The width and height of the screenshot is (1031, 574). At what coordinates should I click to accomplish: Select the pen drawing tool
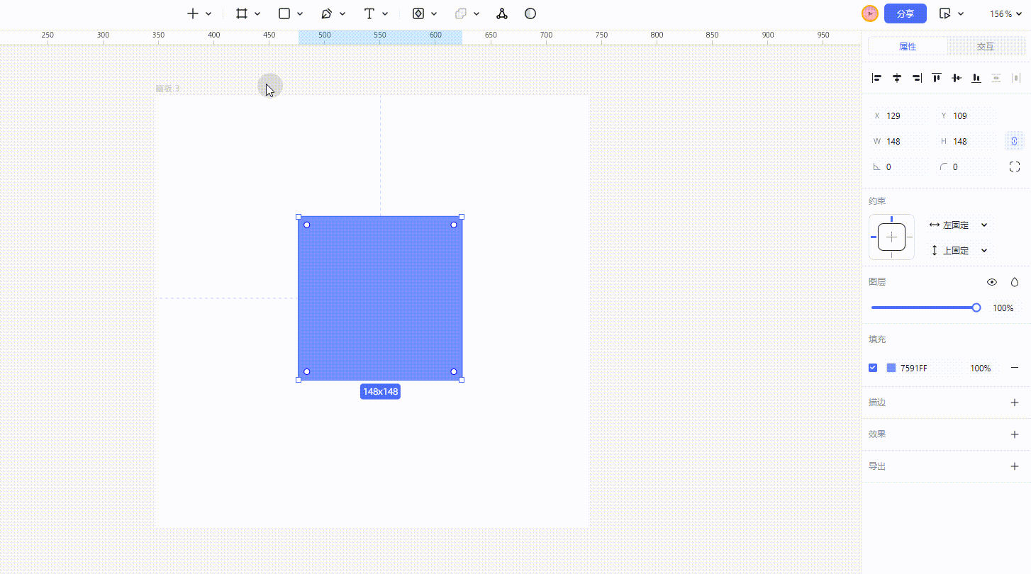tap(327, 13)
